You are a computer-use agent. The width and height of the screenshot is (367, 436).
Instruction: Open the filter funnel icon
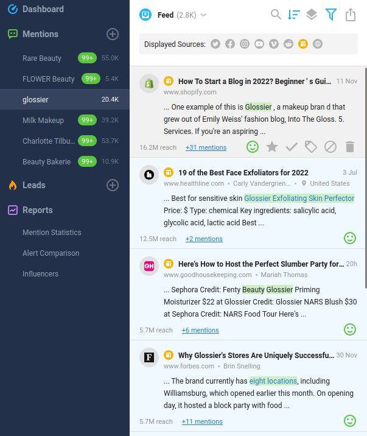click(331, 15)
